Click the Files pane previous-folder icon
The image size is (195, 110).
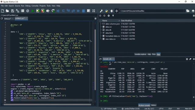click(x=100, y=16)
